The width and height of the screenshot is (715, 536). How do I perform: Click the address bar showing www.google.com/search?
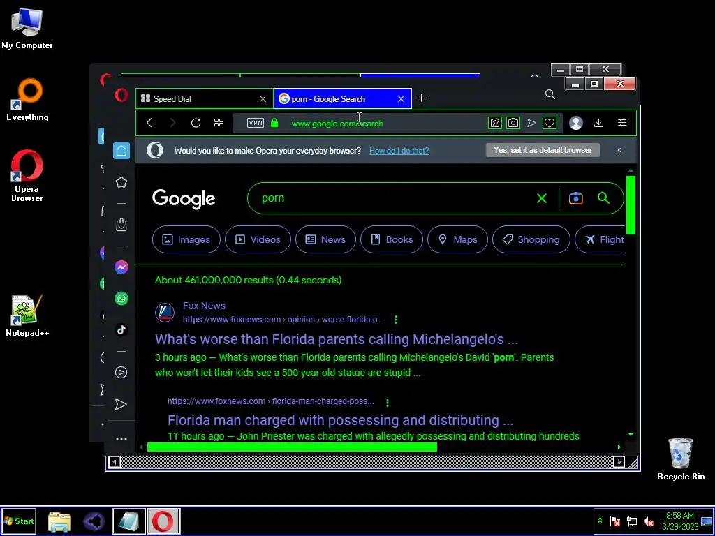coord(337,123)
